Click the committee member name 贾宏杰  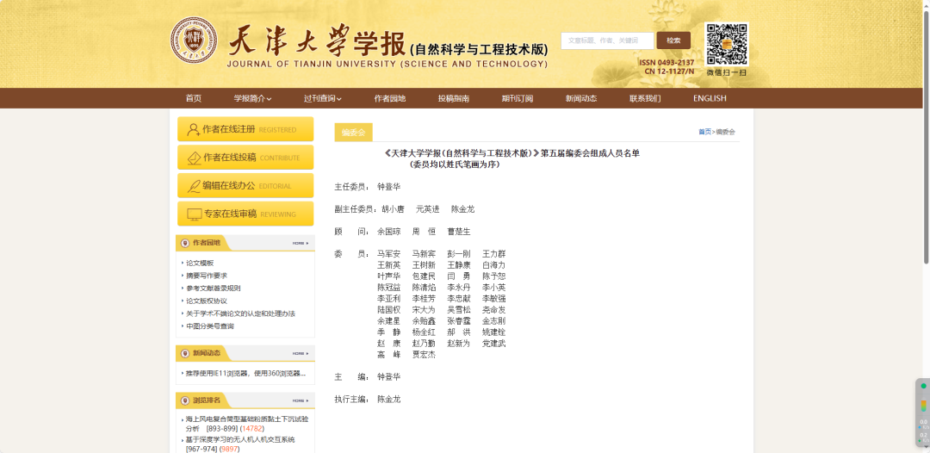424,355
